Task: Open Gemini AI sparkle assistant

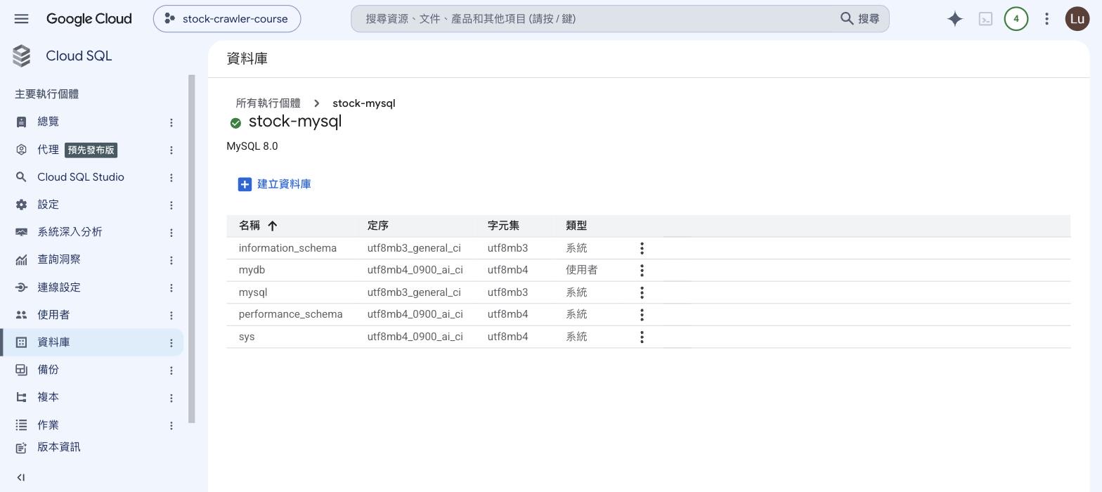Action: pyautogui.click(x=954, y=19)
